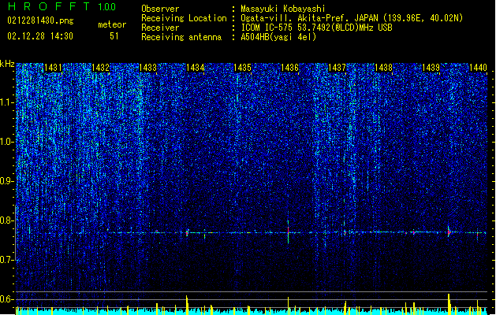Click the kHz axis unit label
Screen dimensions: 496x315
(7, 64)
